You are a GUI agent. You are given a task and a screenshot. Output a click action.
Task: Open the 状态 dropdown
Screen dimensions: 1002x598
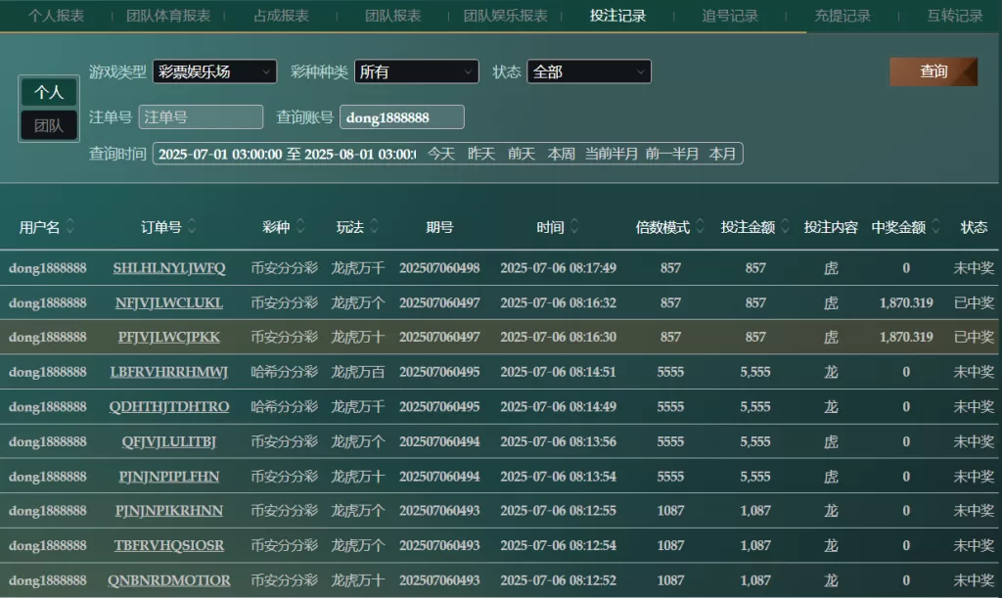pos(589,71)
